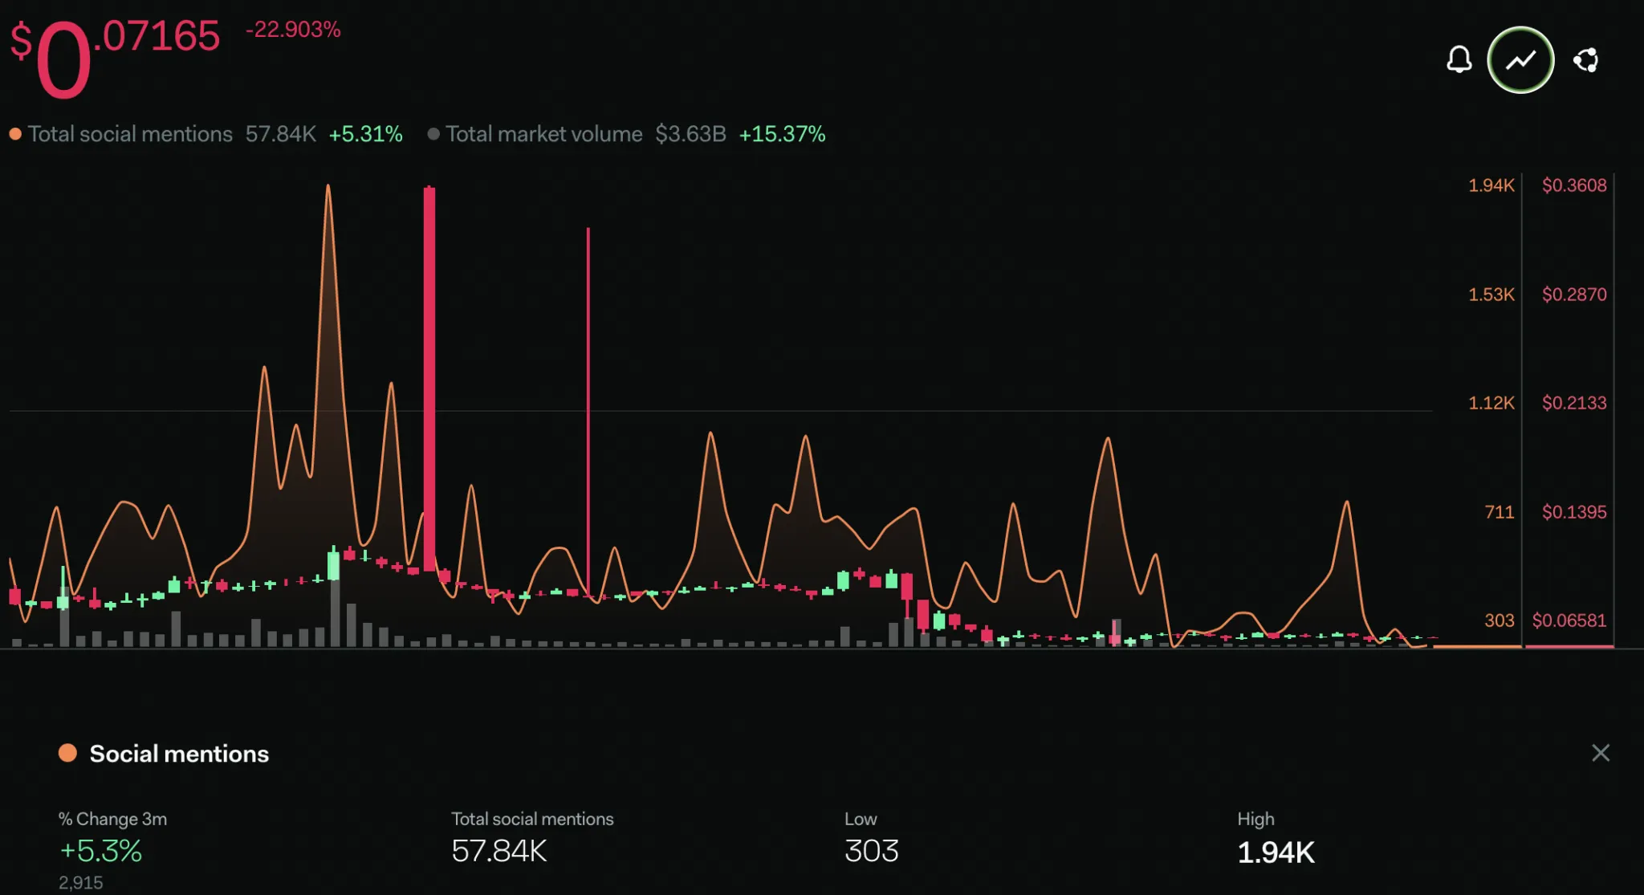This screenshot has height=895, width=1644.
Task: Click the +15.37% market volume change
Action: pyautogui.click(x=782, y=134)
